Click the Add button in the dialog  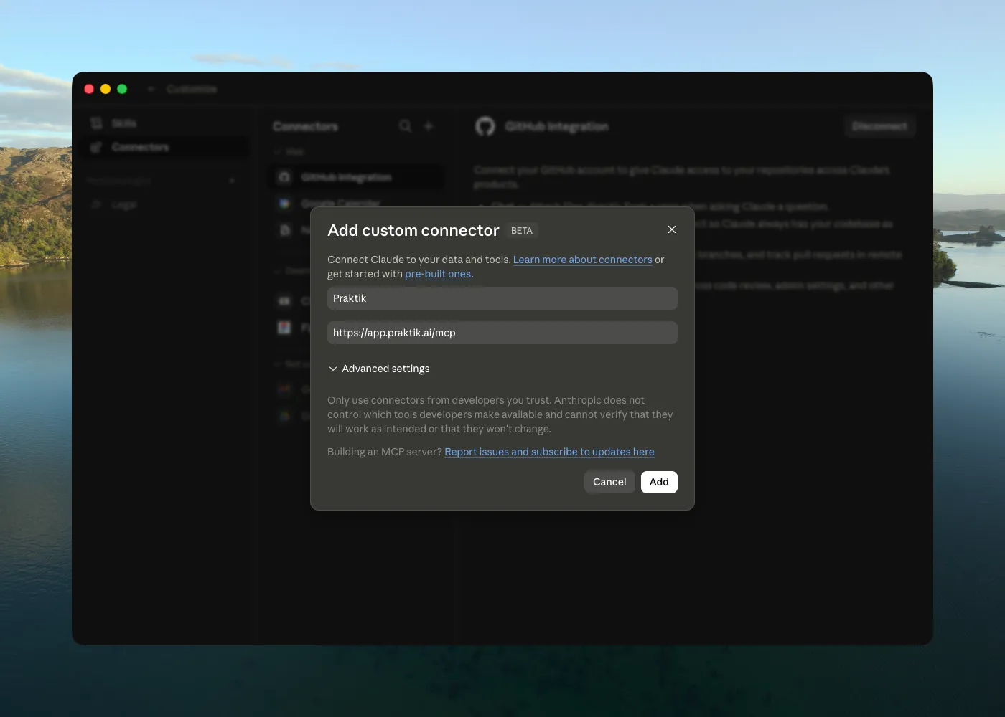(659, 482)
